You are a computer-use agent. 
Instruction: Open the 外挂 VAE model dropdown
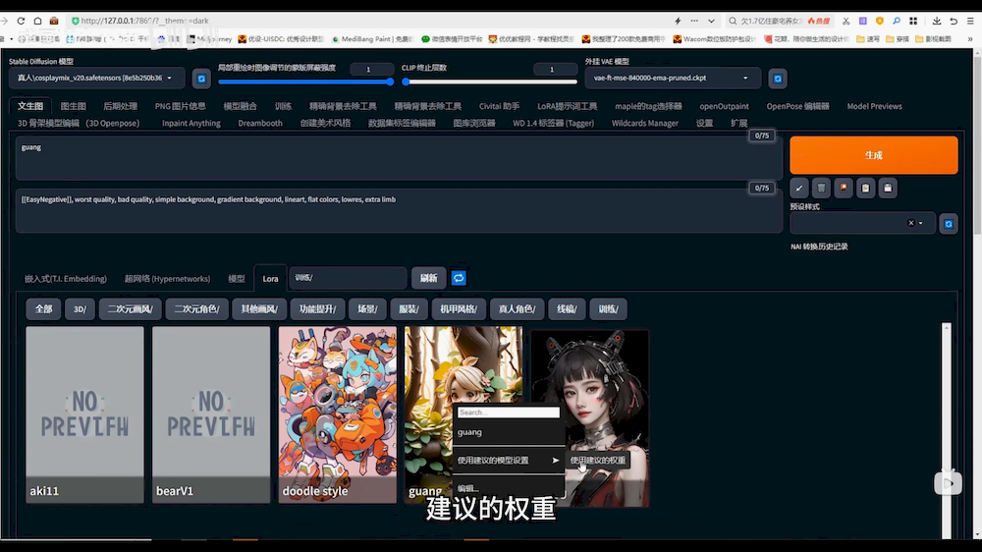pyautogui.click(x=674, y=79)
